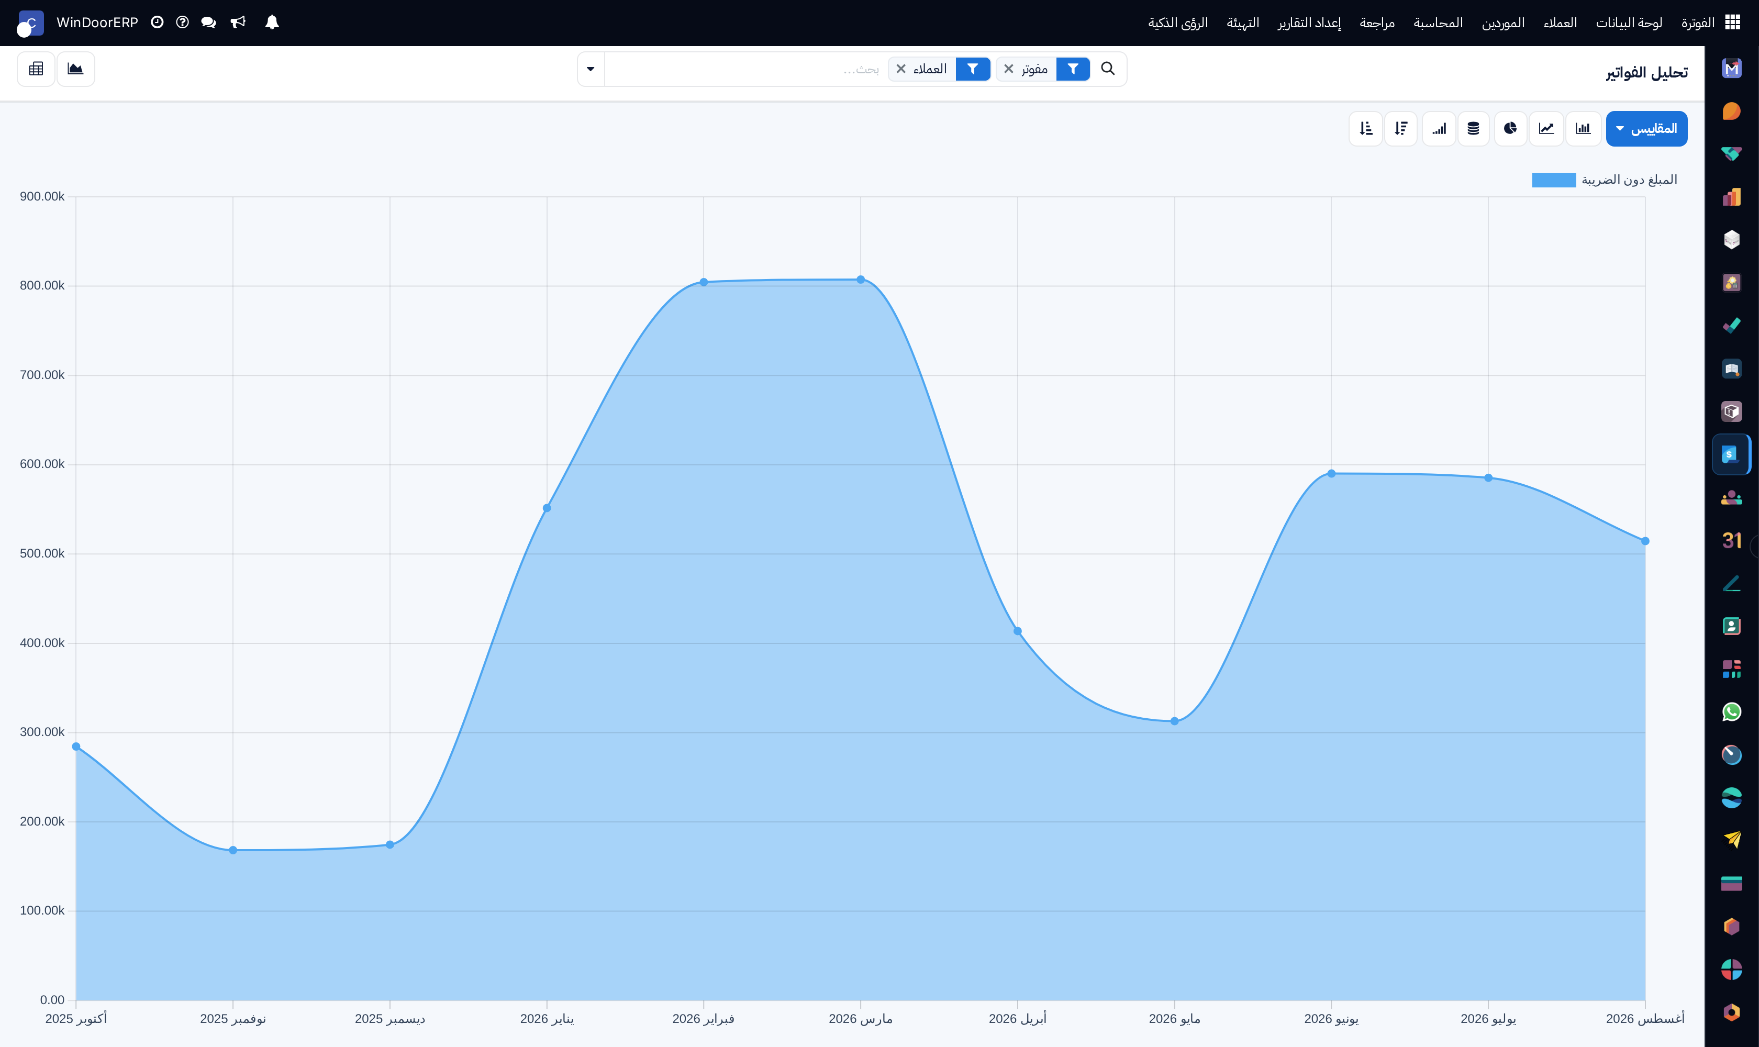The image size is (1759, 1047).
Task: Expand the المقاييس measures dropdown
Action: 1646,128
